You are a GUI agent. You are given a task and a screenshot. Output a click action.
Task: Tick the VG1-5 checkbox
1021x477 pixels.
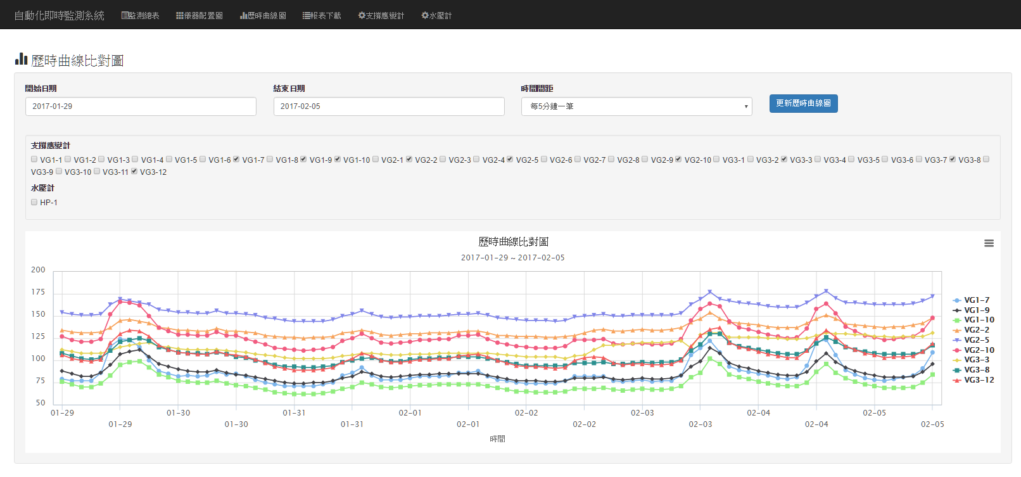(x=169, y=160)
